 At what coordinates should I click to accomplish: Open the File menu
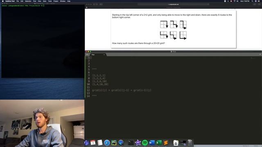[18, 1]
